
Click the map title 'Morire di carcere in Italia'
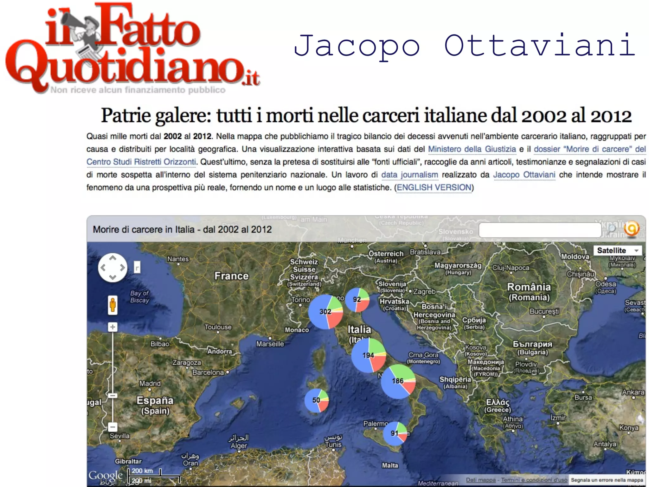pyautogui.click(x=182, y=229)
